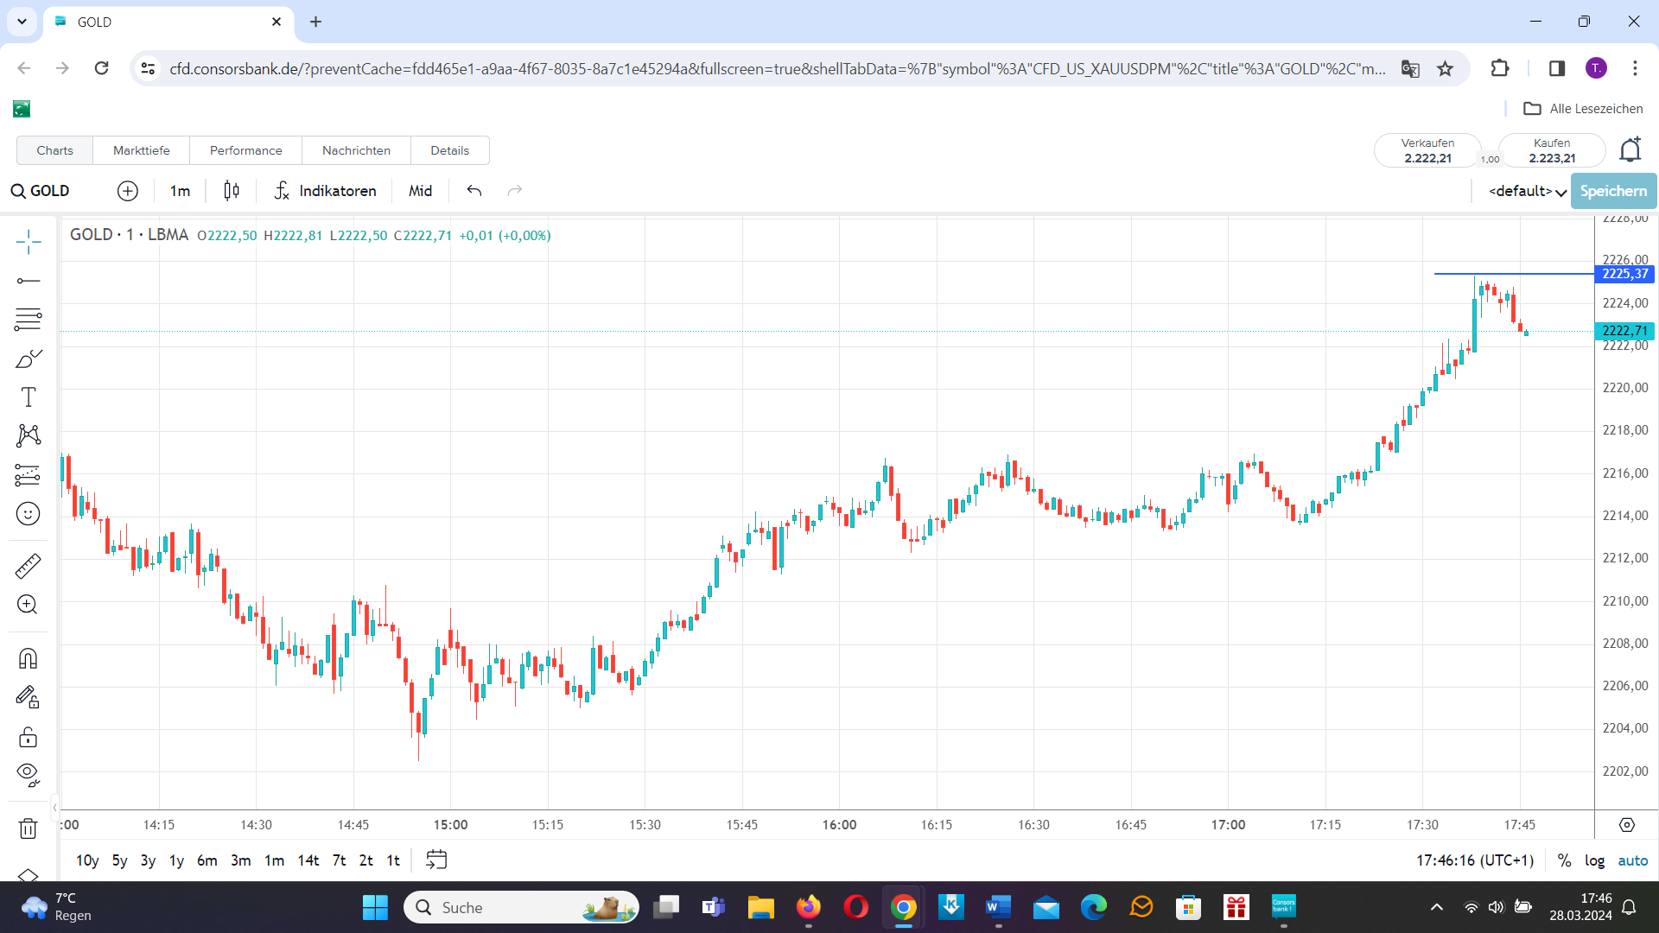The height and width of the screenshot is (933, 1659).
Task: Open the ruler measure tool
Action: click(29, 566)
